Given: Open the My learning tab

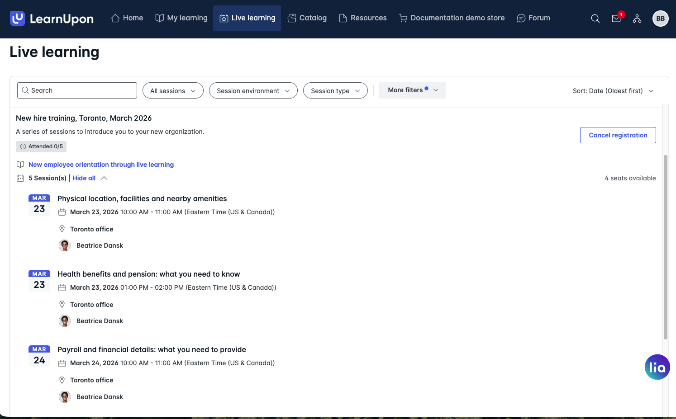Looking at the screenshot, I should (x=181, y=18).
